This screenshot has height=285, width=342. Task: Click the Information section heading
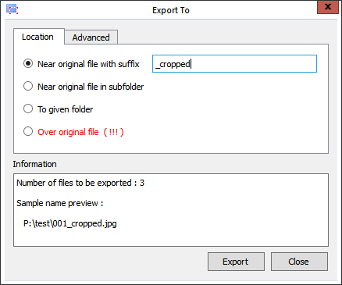35,164
